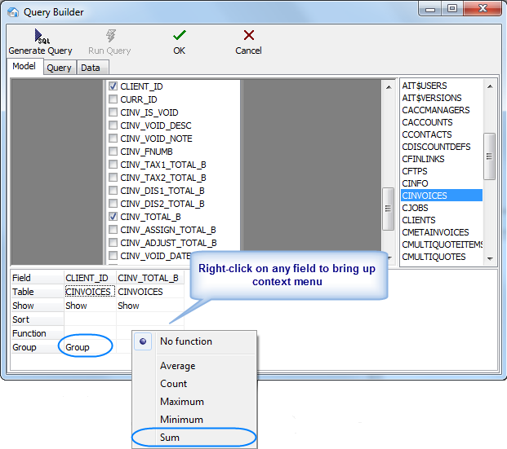Select the CMULTIQUOTES table
Screen dimensions: 507x449
[442, 257]
